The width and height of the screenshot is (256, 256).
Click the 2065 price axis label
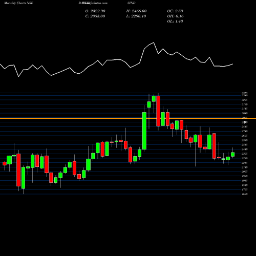pyautogui.click(x=245, y=172)
